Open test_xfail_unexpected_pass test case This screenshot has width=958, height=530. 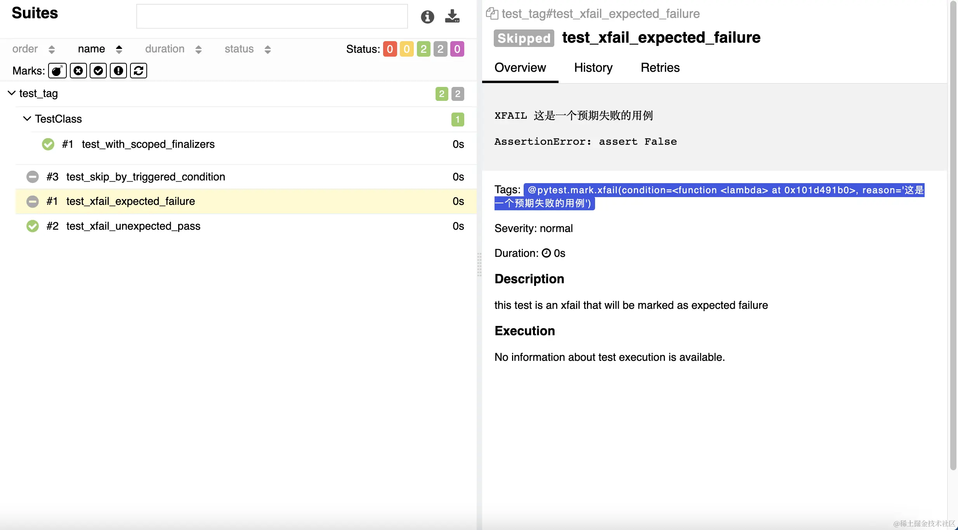click(133, 226)
